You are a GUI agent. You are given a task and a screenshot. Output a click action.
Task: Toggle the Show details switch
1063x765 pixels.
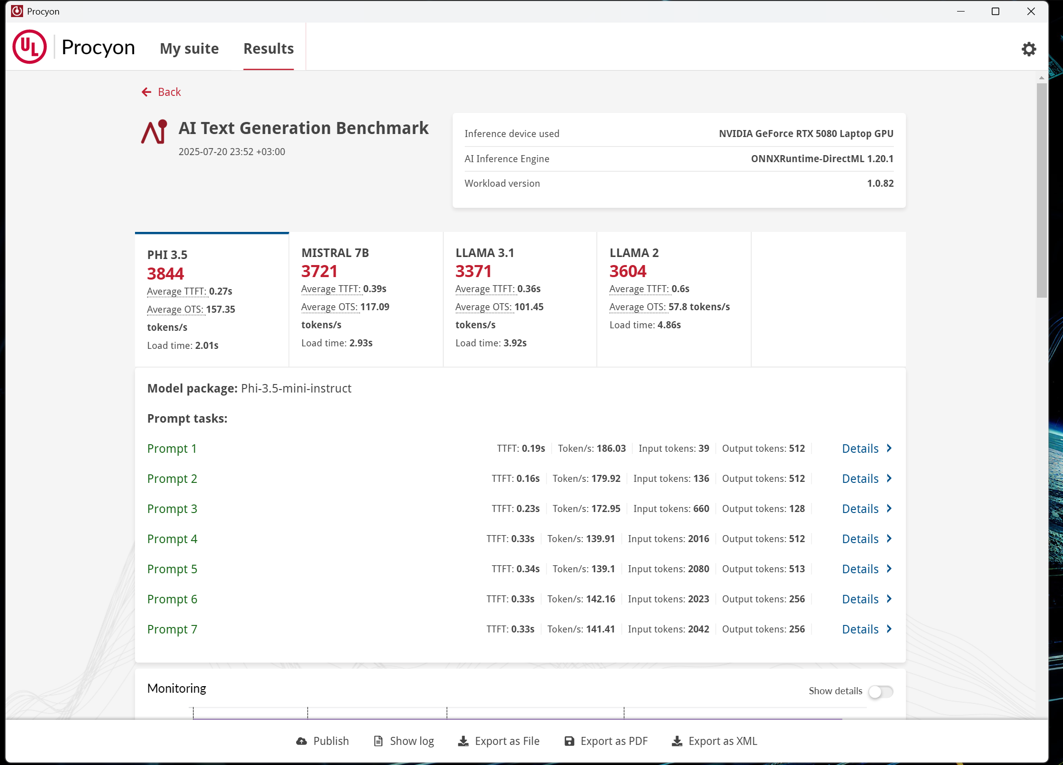(881, 691)
